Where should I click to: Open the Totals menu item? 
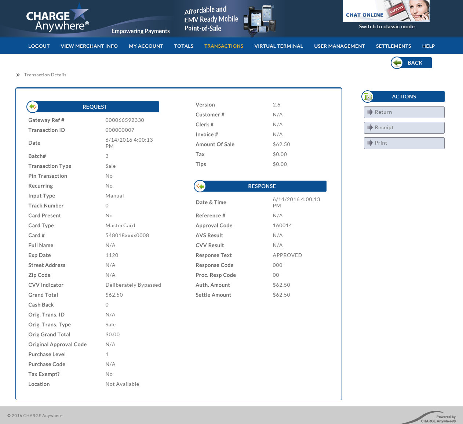184,46
